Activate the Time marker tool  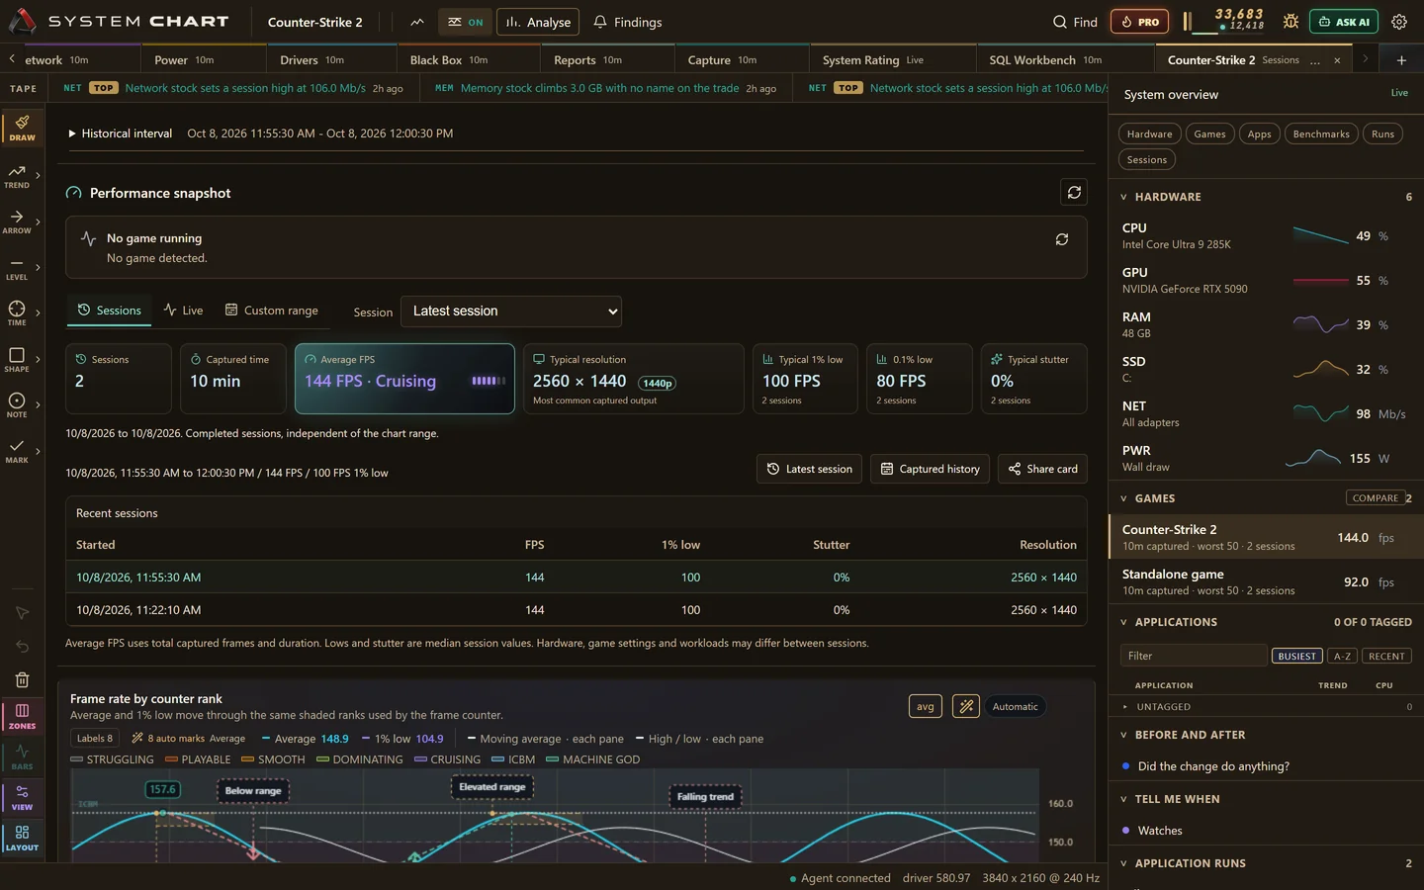tap(17, 313)
